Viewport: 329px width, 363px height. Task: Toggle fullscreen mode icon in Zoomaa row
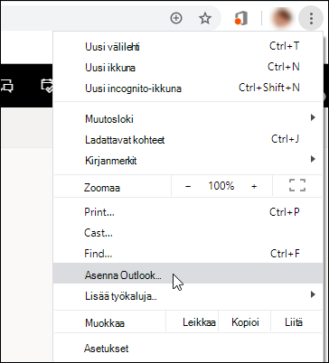point(297,185)
